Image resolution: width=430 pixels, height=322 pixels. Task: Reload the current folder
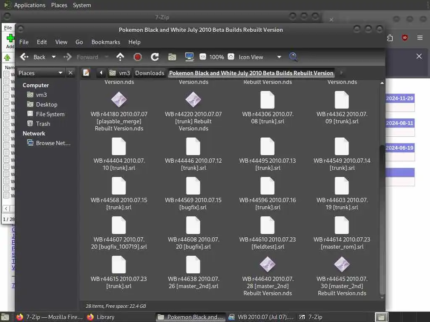click(155, 57)
